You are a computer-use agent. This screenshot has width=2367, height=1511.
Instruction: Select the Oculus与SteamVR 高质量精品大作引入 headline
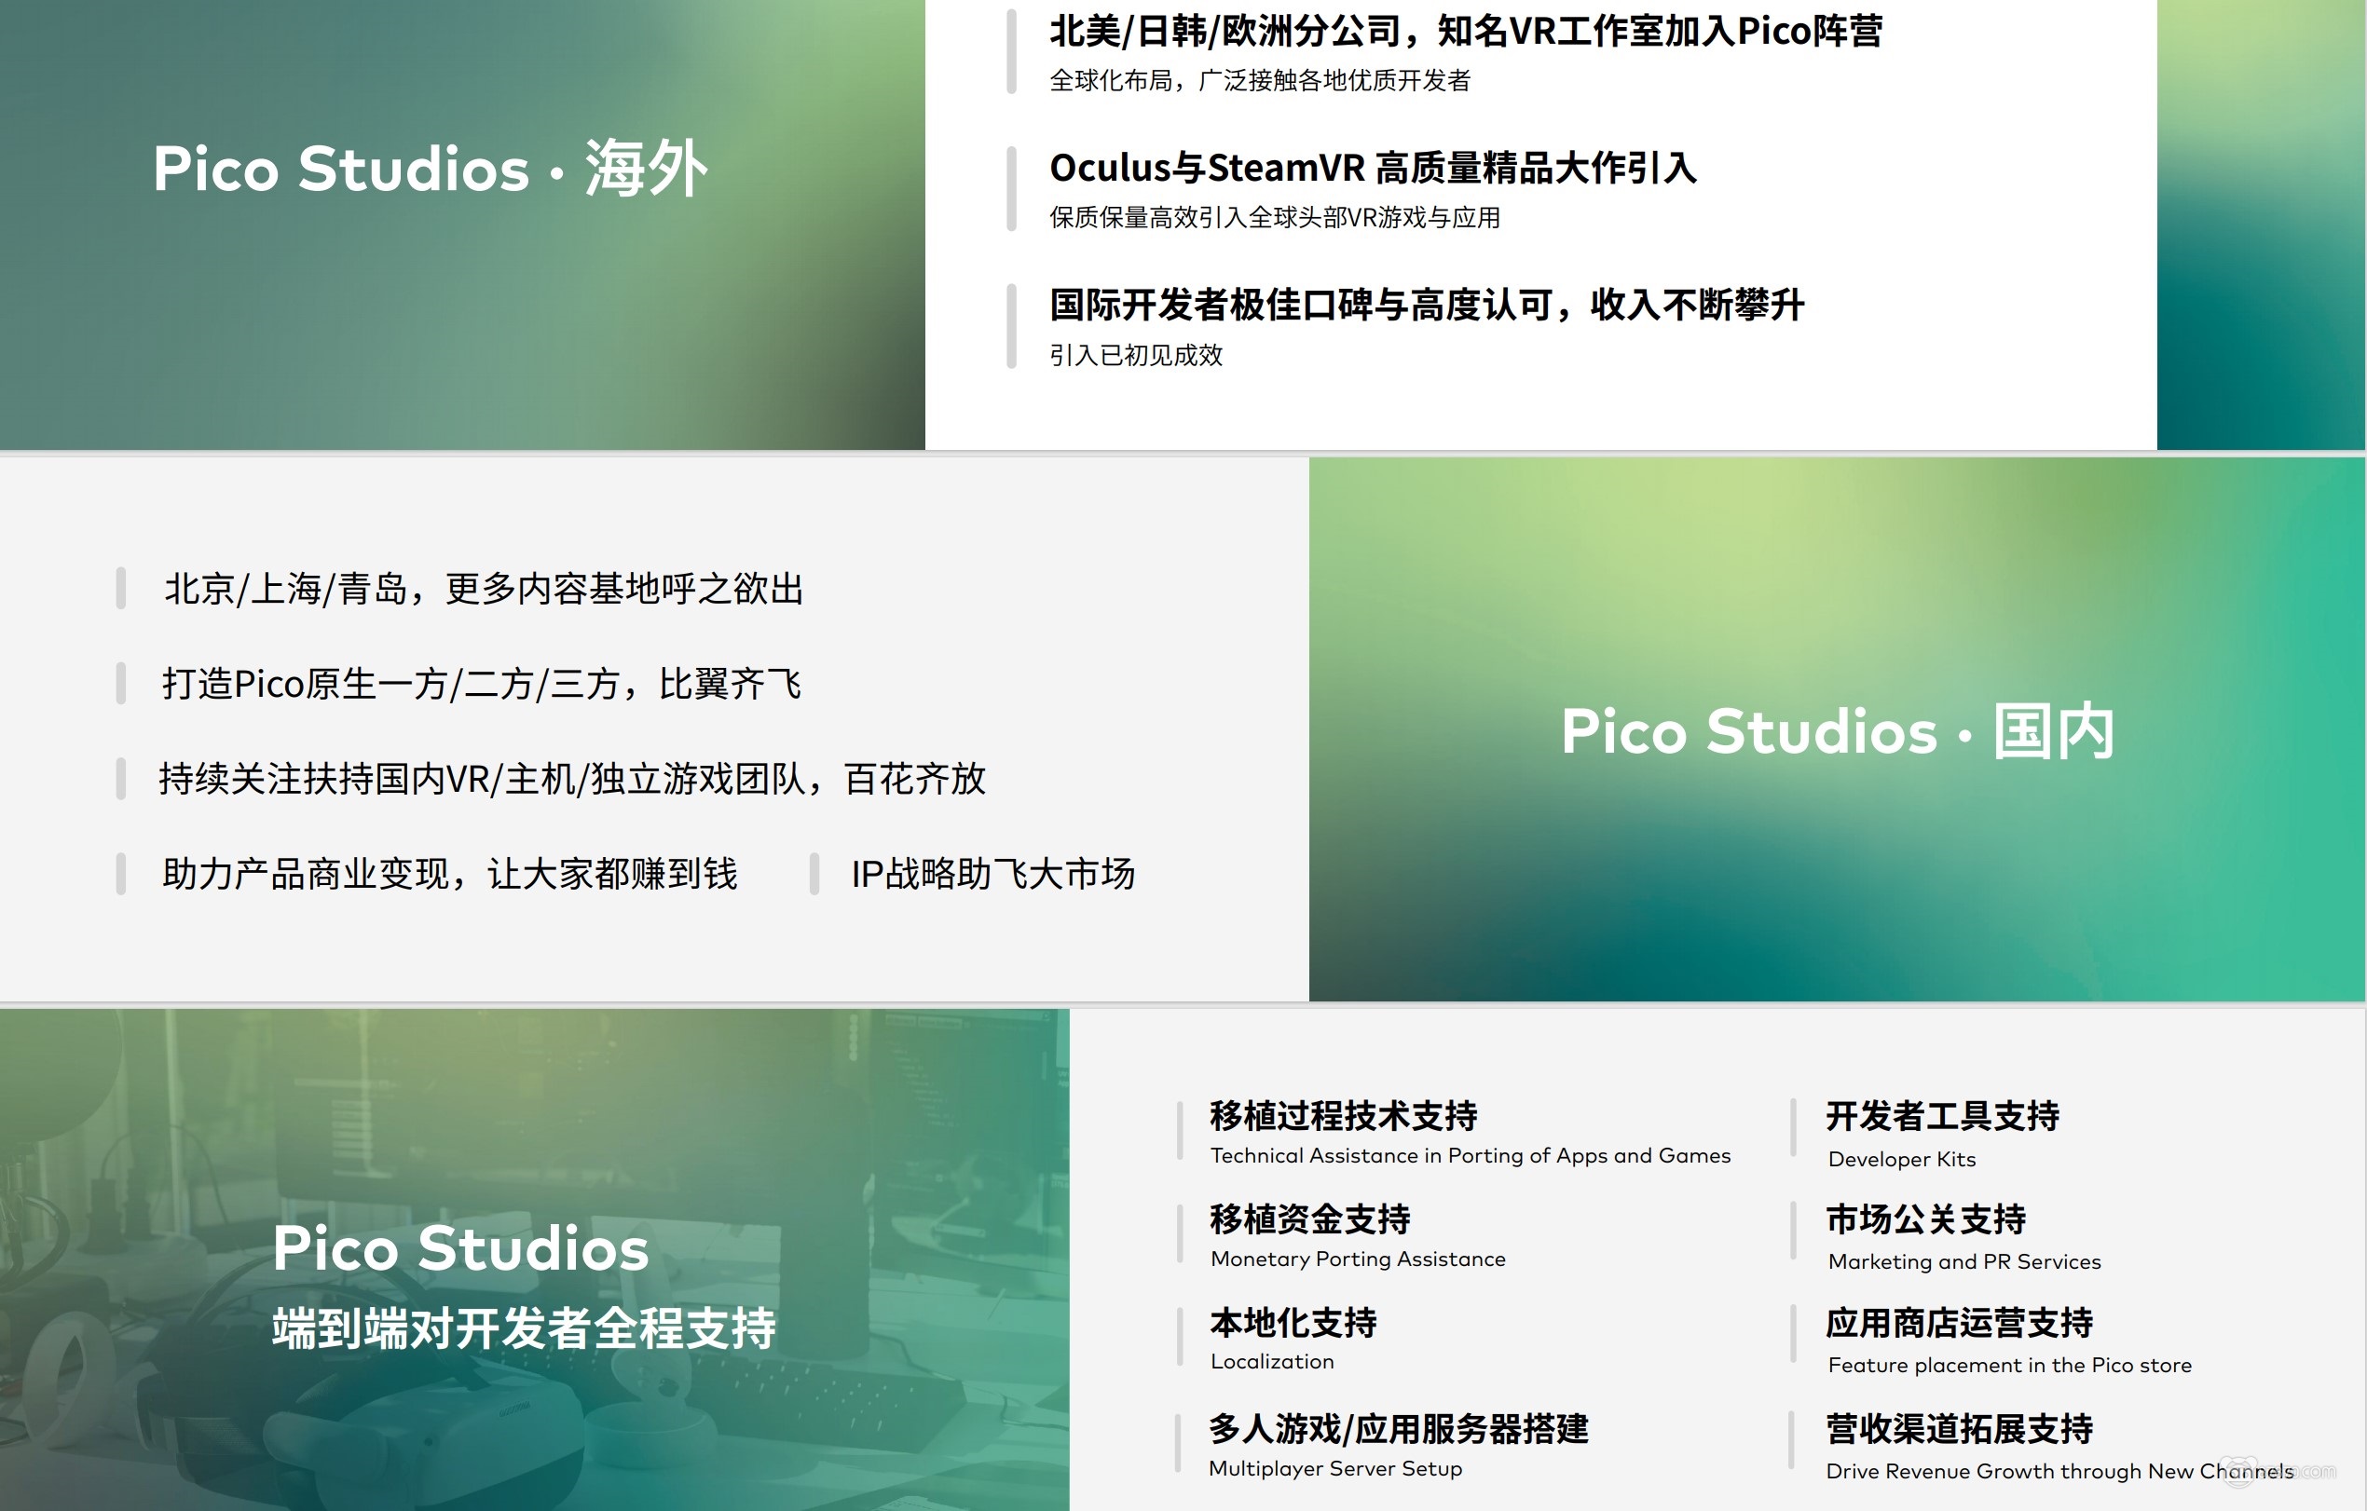pyautogui.click(x=1374, y=167)
